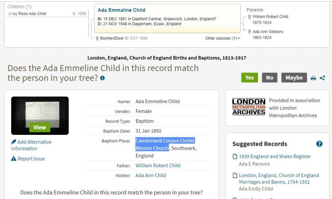Click the print icon
This screenshot has width=332, height=199.
tap(313, 78)
